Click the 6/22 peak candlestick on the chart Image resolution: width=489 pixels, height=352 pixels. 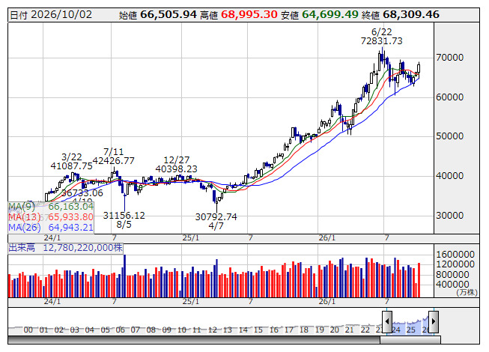pyautogui.click(x=382, y=57)
